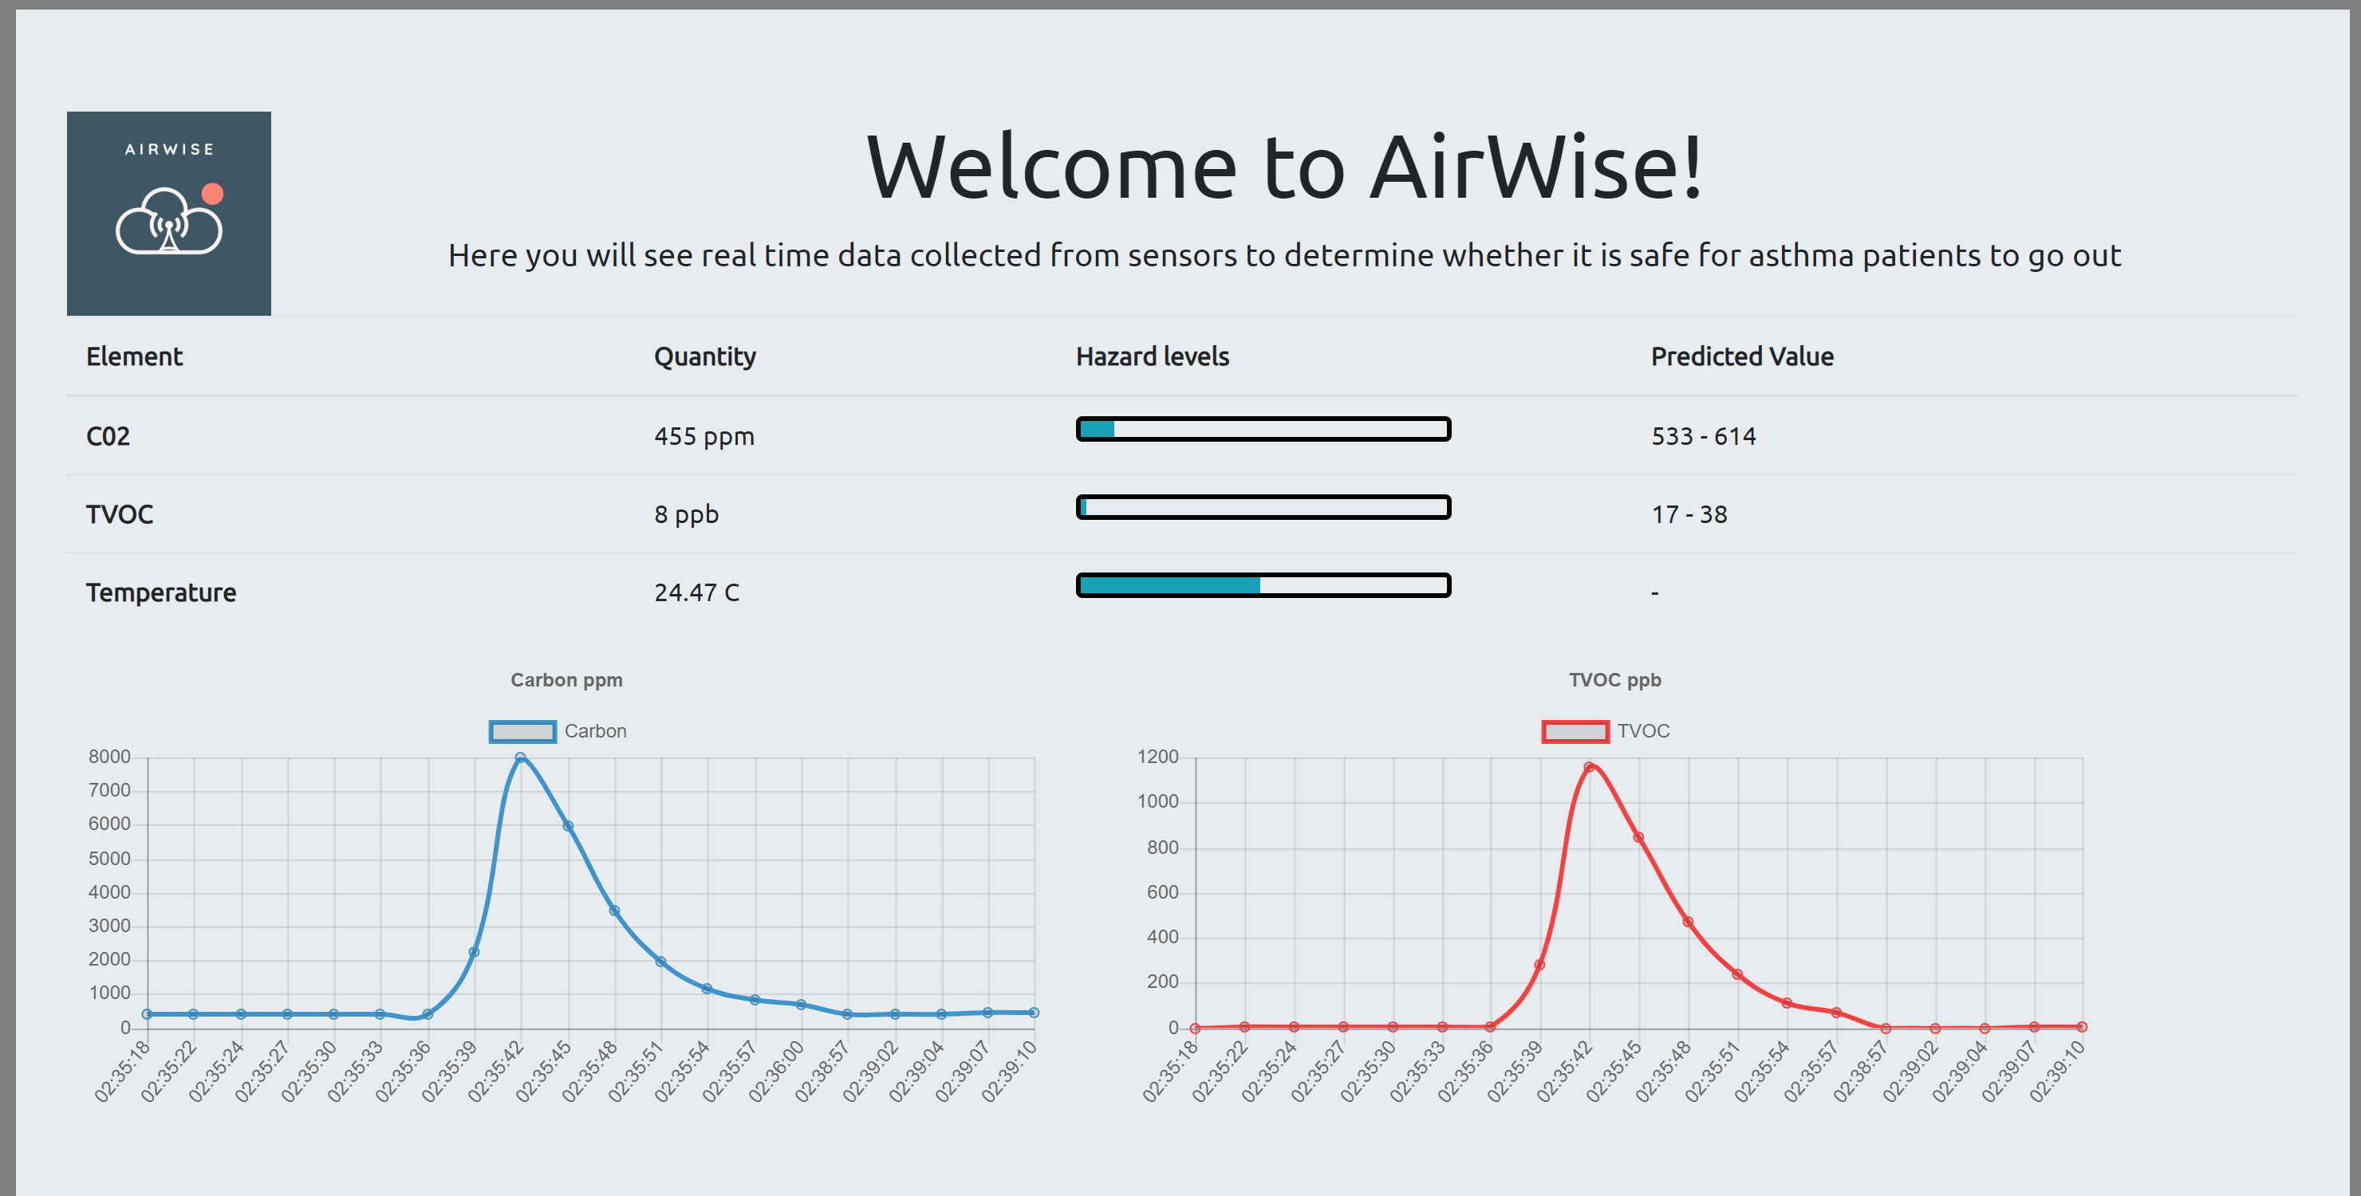
Task: Click the Hazard levels column header
Action: tap(1151, 356)
